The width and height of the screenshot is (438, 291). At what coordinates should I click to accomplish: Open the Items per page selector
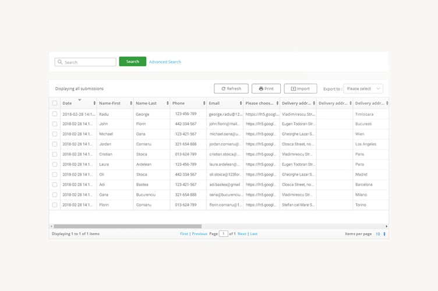381,234
